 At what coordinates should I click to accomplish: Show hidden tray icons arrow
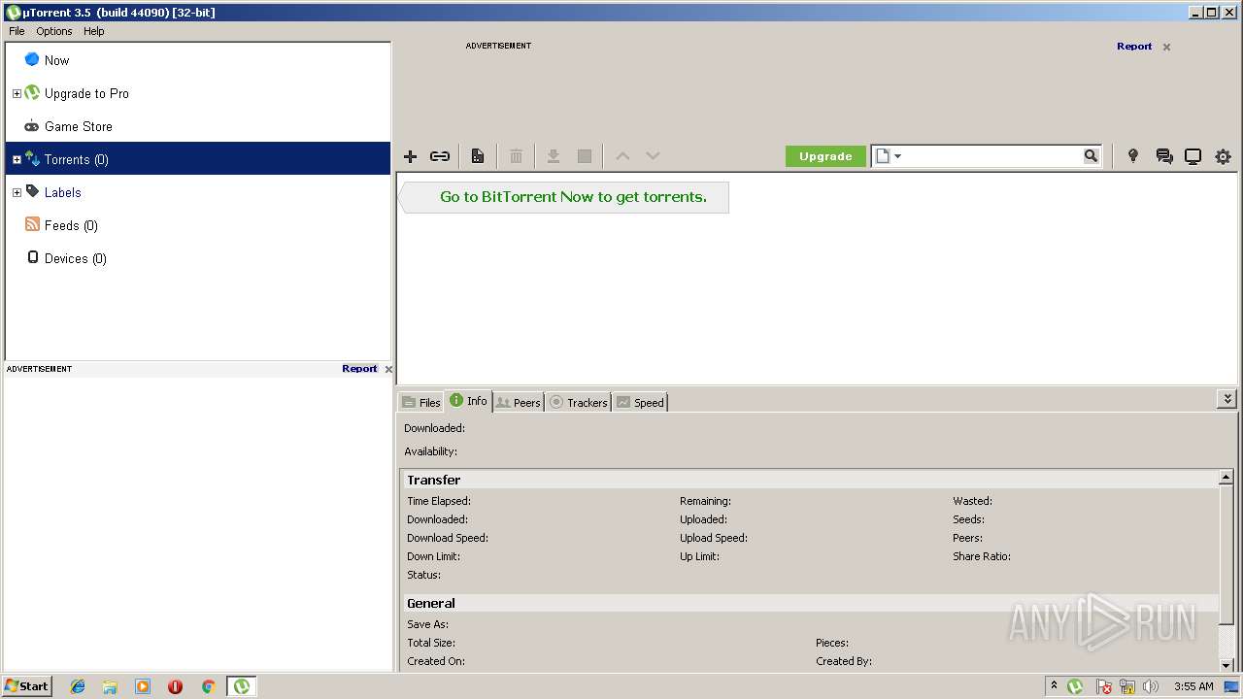pyautogui.click(x=1054, y=685)
